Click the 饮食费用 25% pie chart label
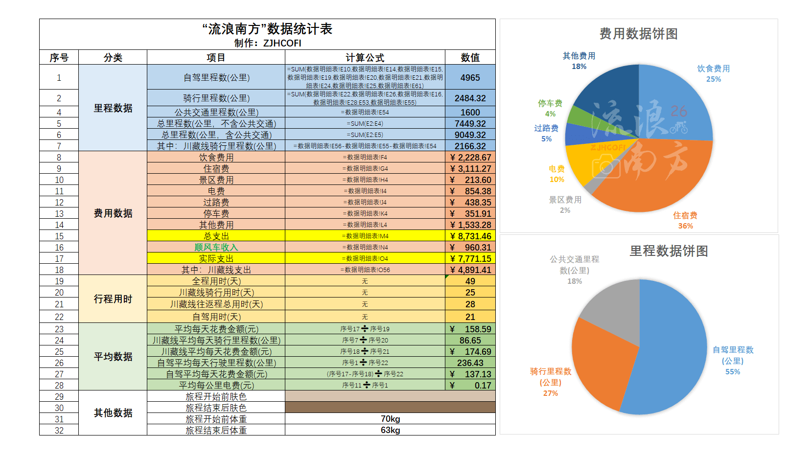Screen dimensions: 809x458 click(x=714, y=73)
